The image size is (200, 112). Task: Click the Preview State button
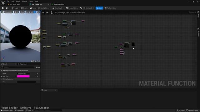click(71, 8)
